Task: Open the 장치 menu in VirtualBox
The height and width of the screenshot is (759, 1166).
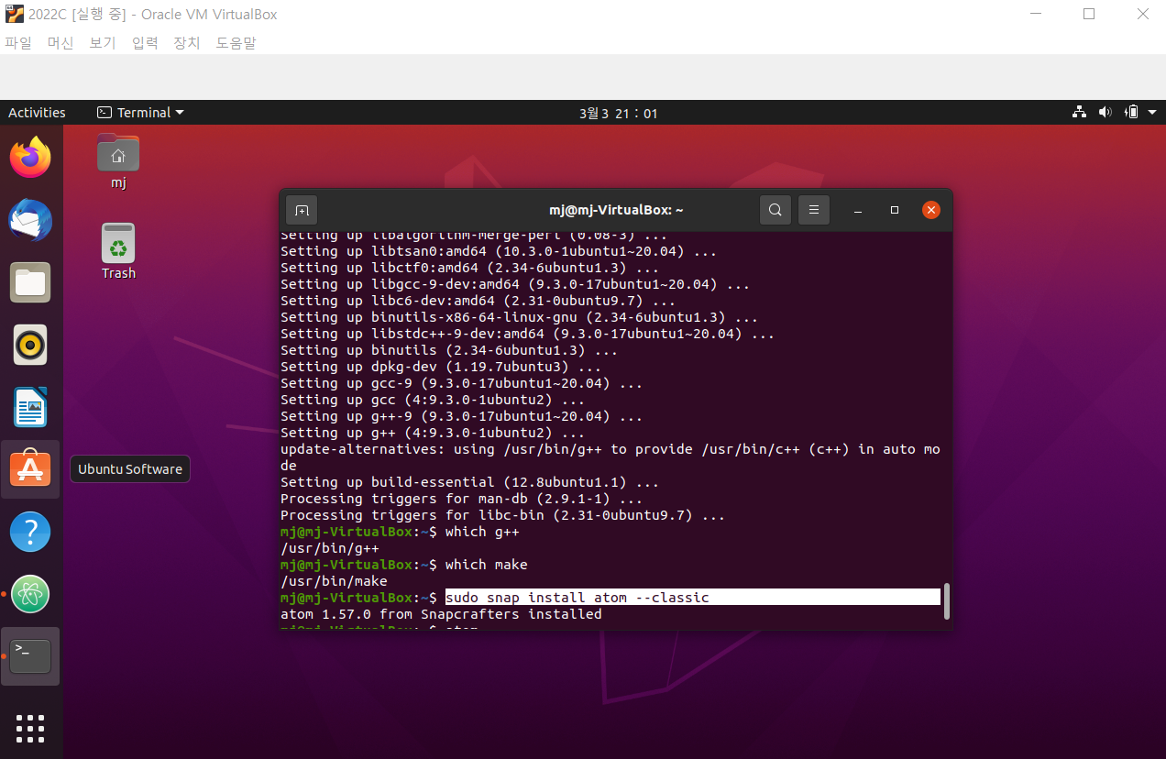Action: pyautogui.click(x=187, y=42)
